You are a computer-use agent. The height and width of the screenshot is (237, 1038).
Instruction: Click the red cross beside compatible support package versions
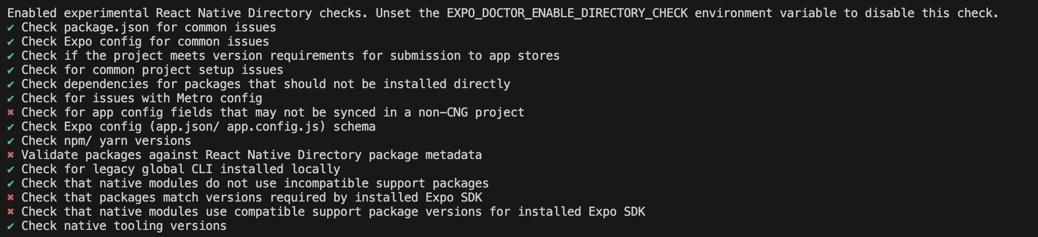(11, 212)
